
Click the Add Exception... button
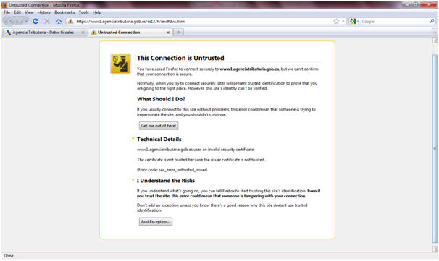(x=156, y=222)
